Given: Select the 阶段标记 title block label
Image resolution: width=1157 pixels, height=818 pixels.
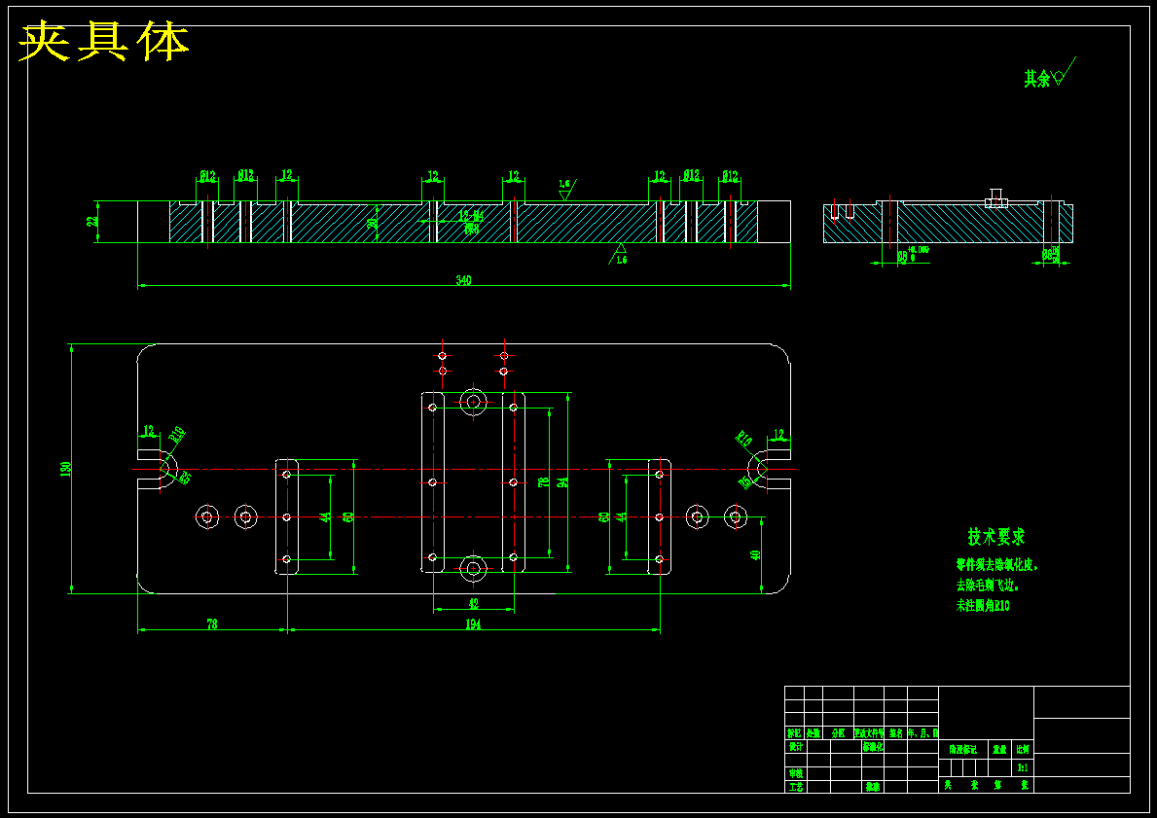Looking at the screenshot, I should tap(963, 749).
